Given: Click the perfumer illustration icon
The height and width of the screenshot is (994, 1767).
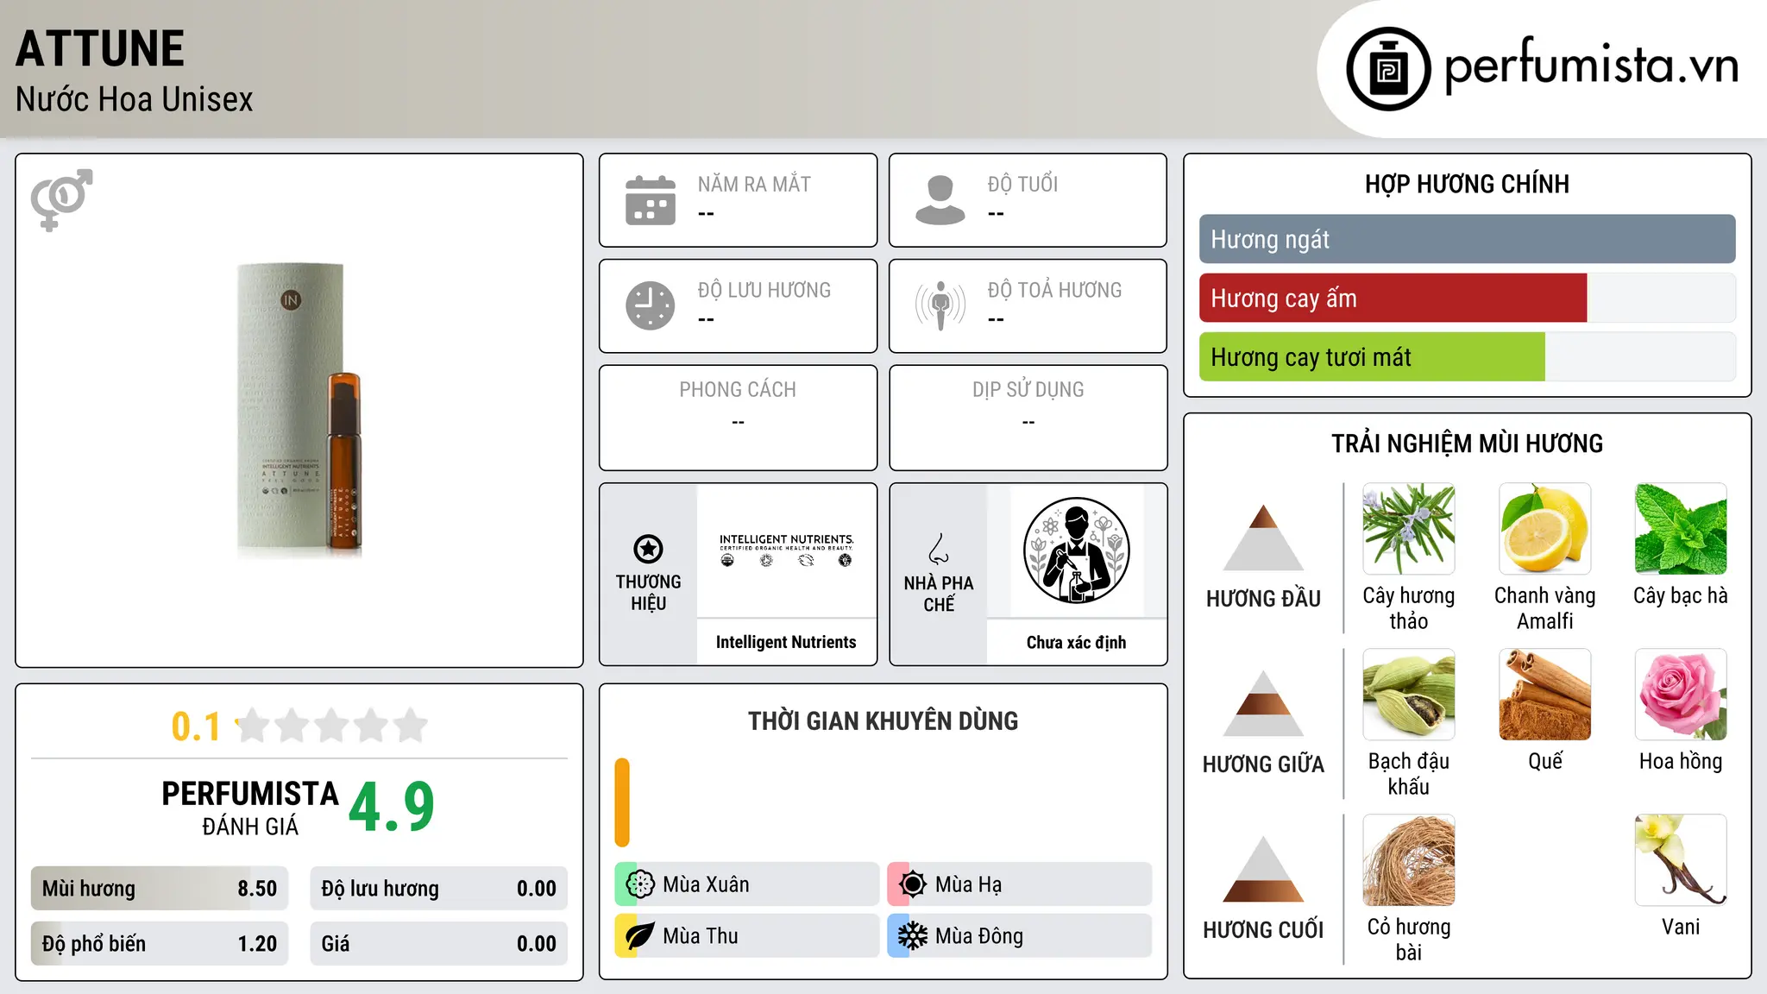Looking at the screenshot, I should tap(1076, 550).
